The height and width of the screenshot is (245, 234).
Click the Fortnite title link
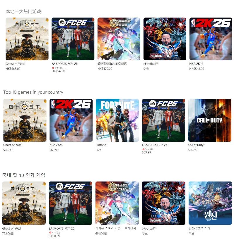click(101, 145)
